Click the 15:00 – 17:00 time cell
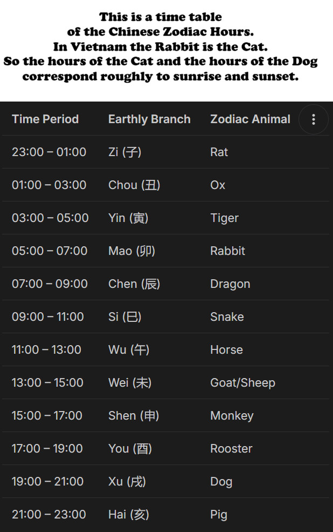Screen dimensions: 333x532 47,416
